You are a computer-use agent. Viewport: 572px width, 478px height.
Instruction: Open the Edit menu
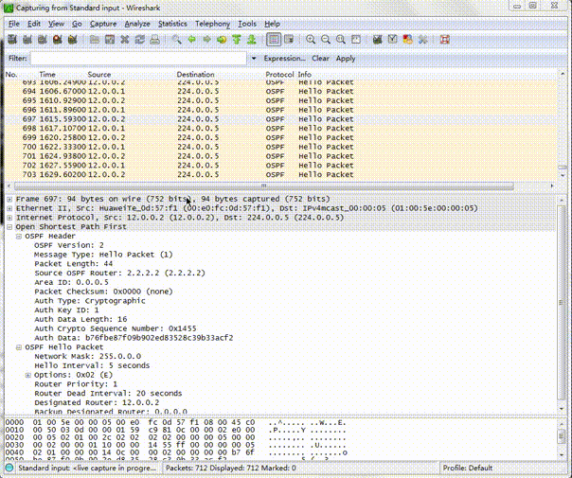[x=34, y=24]
